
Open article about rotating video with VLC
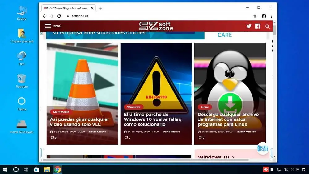79,122
